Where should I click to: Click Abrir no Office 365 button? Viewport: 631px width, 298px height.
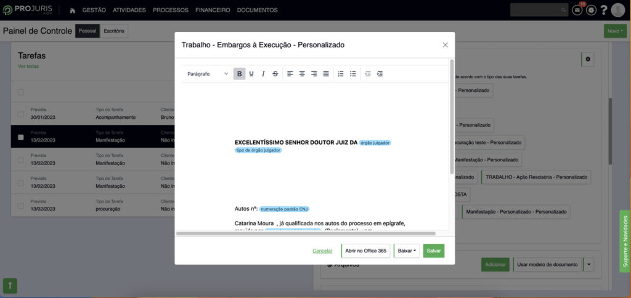(x=366, y=251)
